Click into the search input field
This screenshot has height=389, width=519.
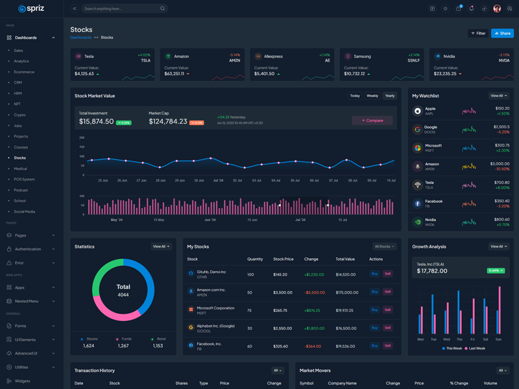click(x=120, y=8)
